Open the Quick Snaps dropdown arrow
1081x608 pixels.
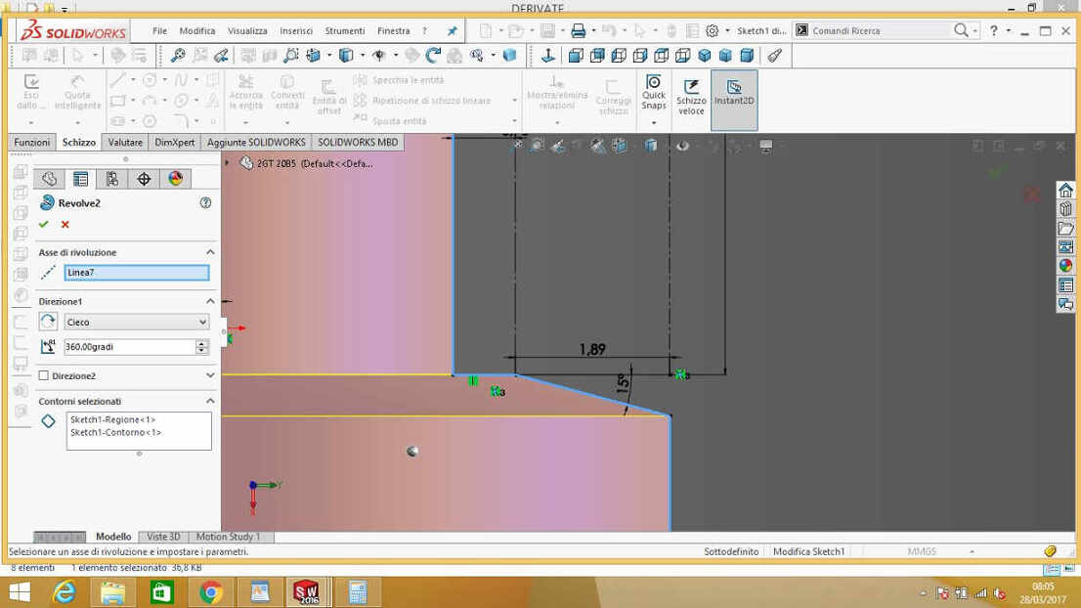[x=654, y=123]
